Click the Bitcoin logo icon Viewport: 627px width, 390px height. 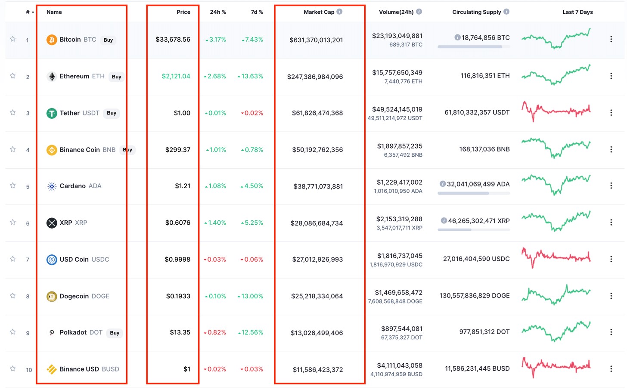(52, 40)
